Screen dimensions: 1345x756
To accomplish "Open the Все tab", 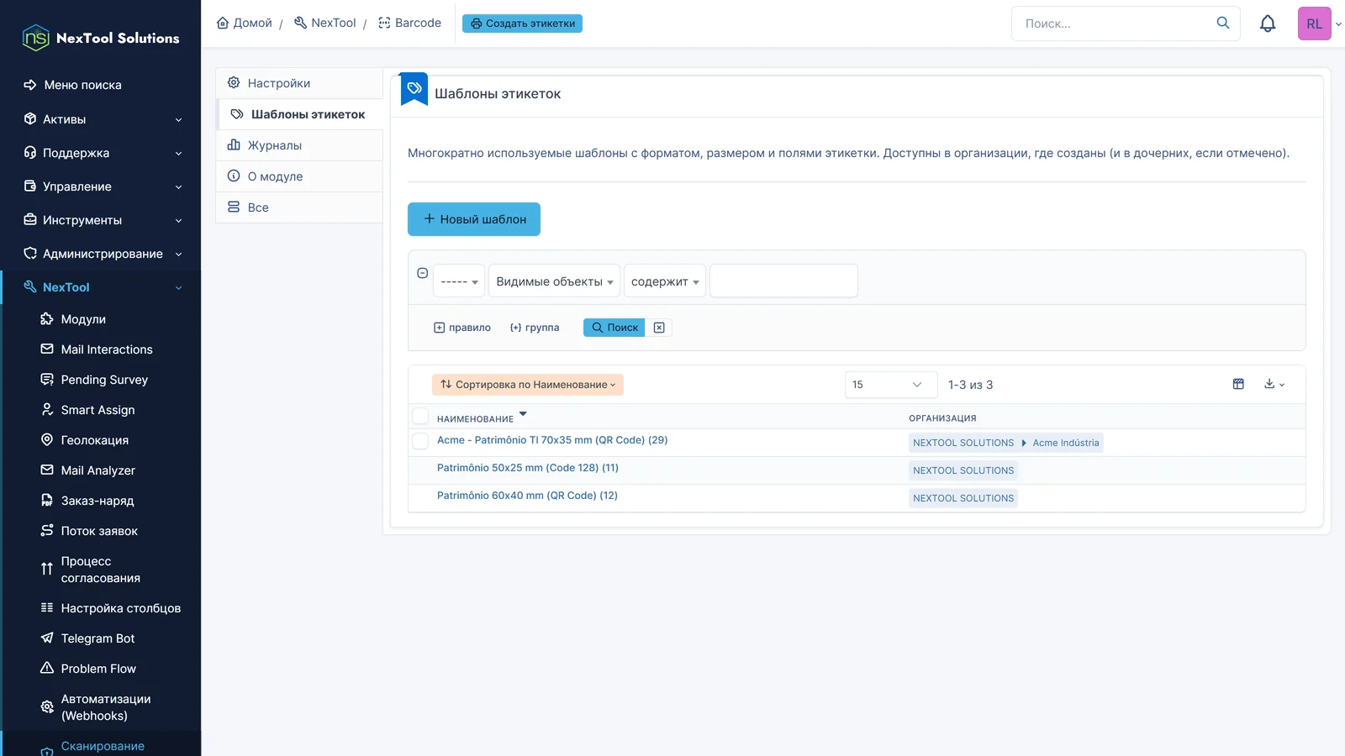I will [299, 207].
